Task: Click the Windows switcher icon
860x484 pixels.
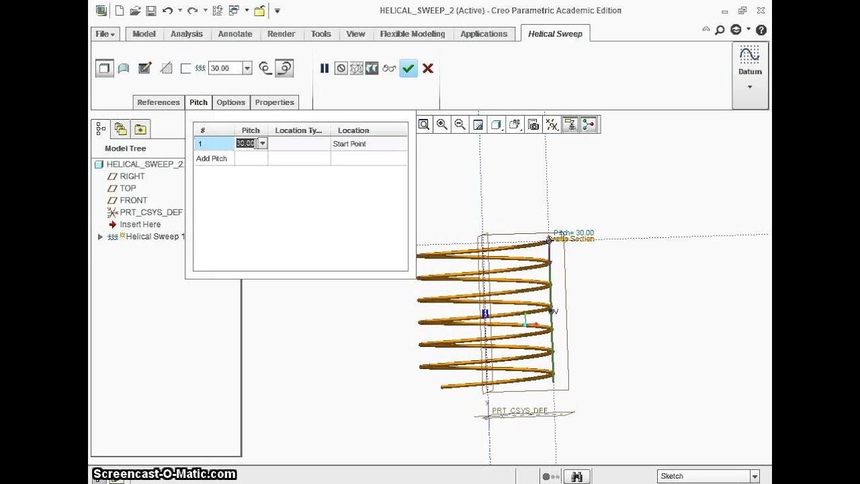Action: (234, 11)
